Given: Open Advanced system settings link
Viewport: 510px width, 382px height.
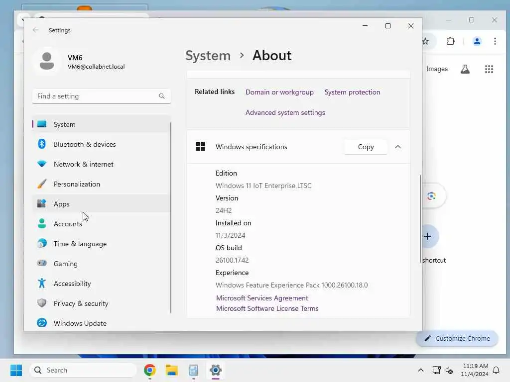Looking at the screenshot, I should click(x=285, y=113).
